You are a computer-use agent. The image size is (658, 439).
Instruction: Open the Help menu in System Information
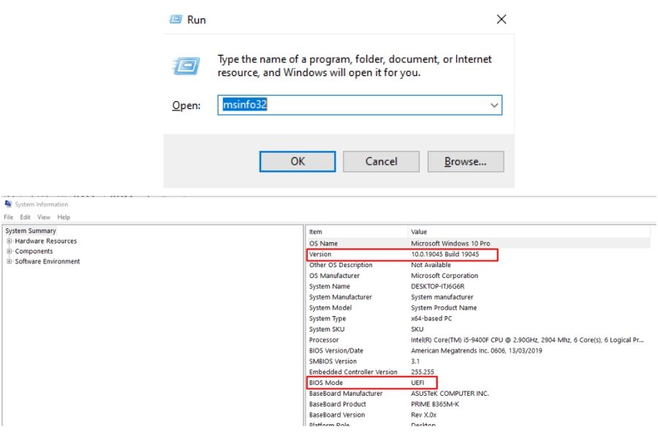click(x=64, y=217)
